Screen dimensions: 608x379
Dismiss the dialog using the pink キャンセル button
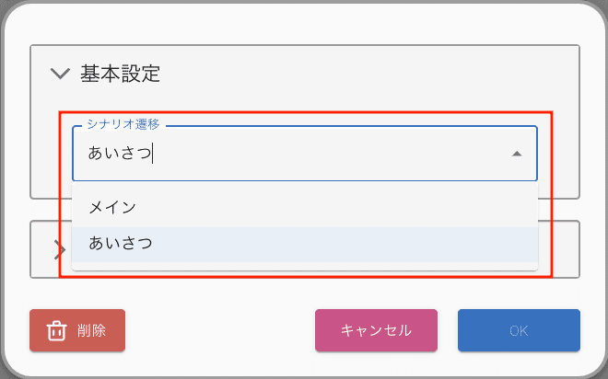click(376, 330)
